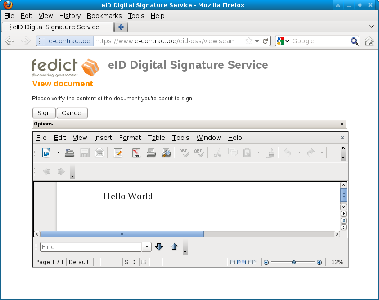Click the Cancel button
Viewport: 379px width, 300px height.
tap(72, 113)
